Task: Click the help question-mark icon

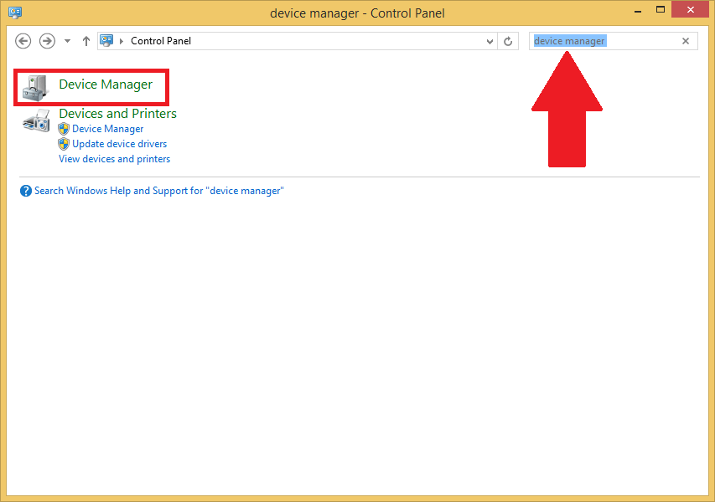Action: (x=25, y=191)
